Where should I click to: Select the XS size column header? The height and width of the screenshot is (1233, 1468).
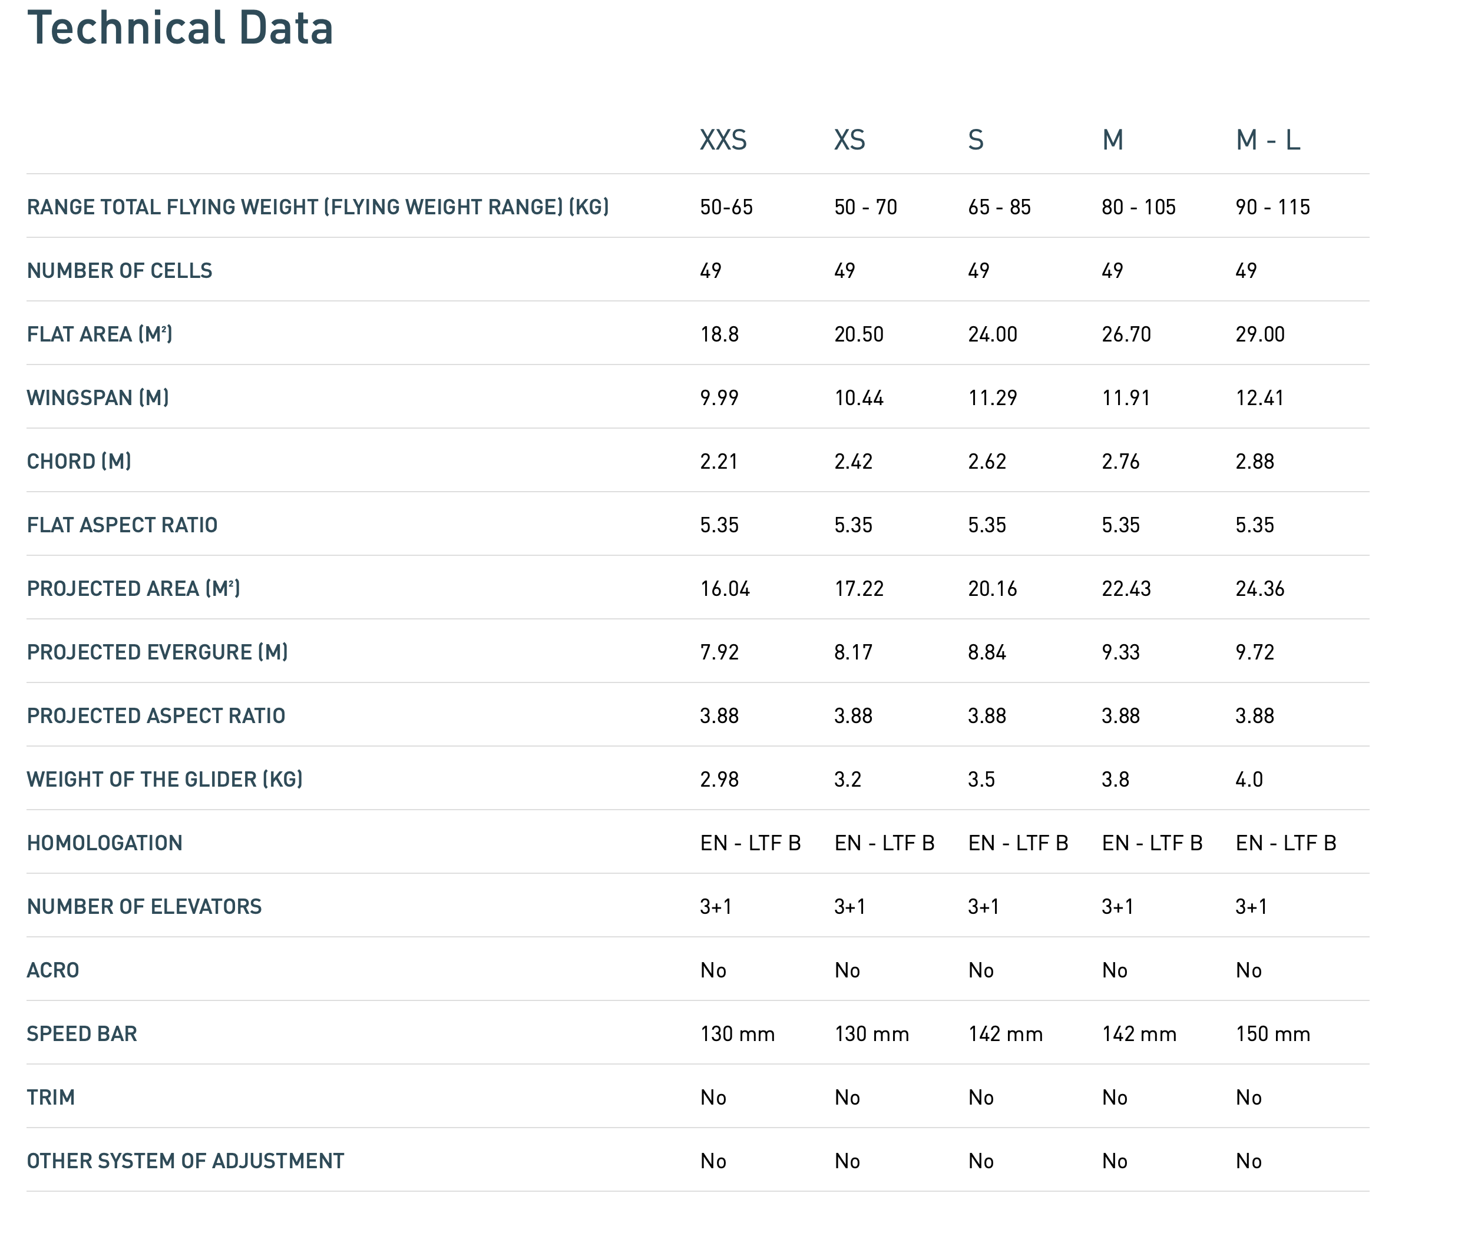[849, 140]
